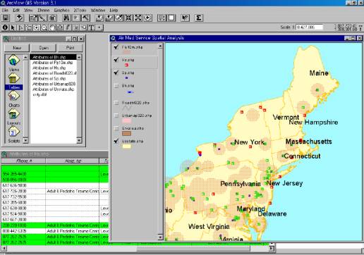Select the Hot Link lightning tool

pyautogui.click(x=68, y=27)
